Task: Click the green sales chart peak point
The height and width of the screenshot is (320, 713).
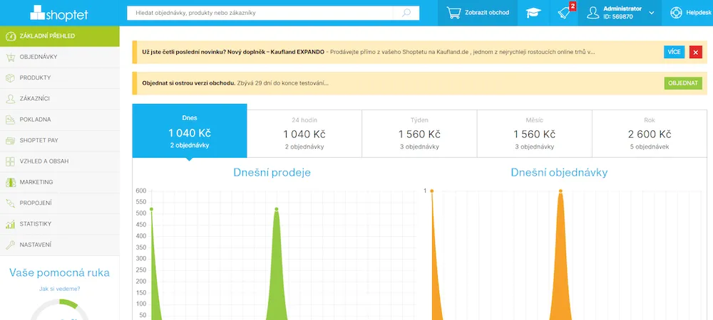Action: click(276, 209)
